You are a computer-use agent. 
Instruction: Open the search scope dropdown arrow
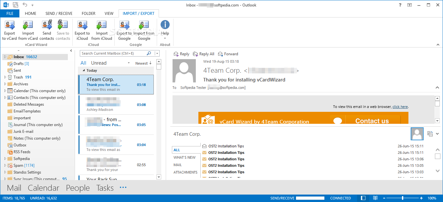[157, 53]
